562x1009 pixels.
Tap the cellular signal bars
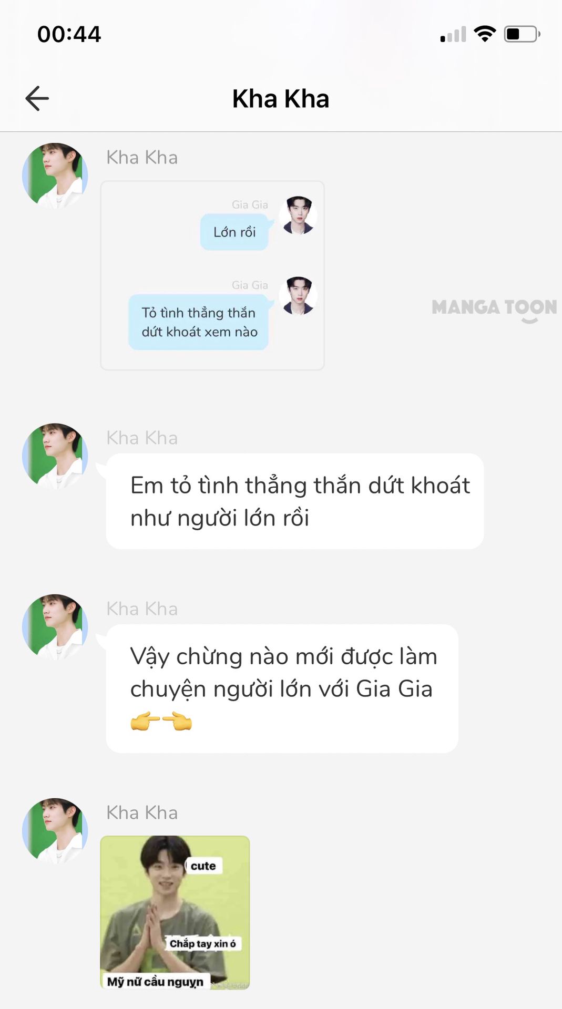click(x=453, y=34)
